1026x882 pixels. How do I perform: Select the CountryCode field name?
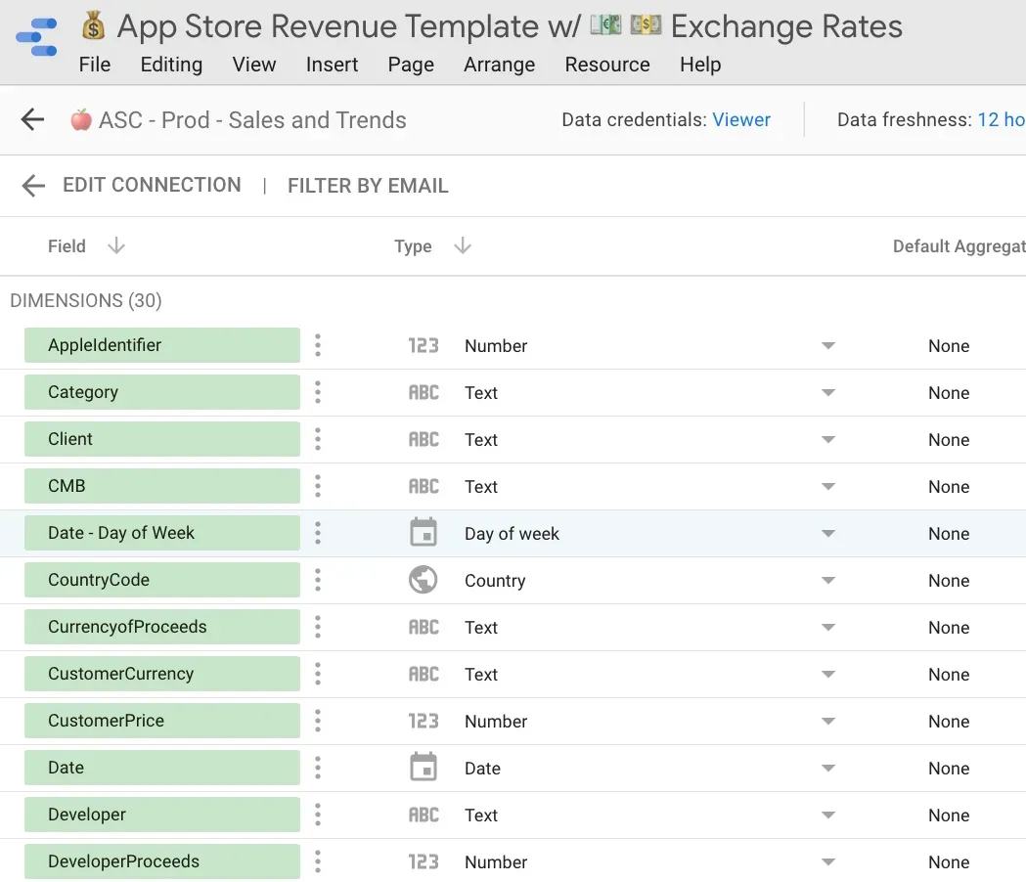tap(99, 580)
